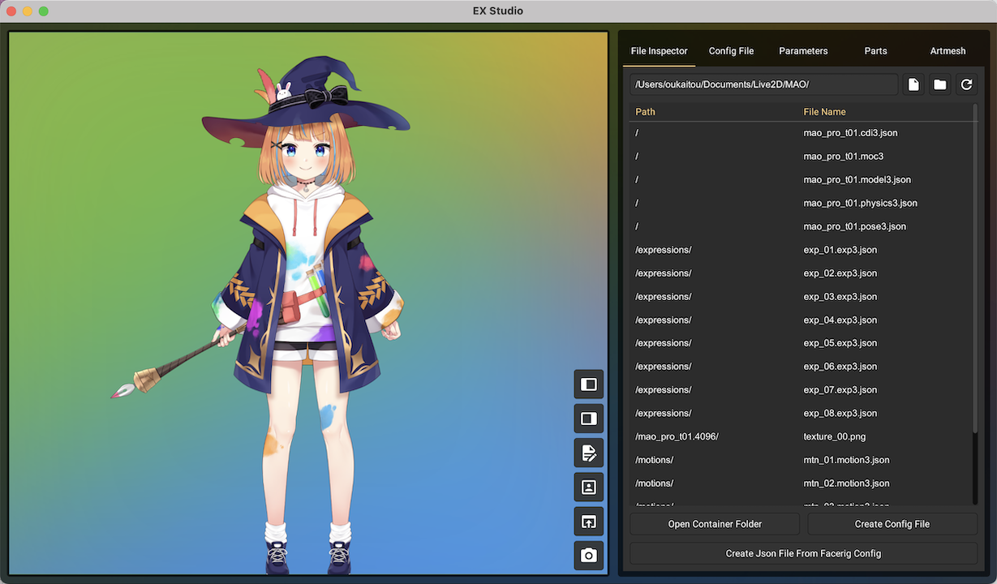997x584 pixels.
Task: Click the topmost split-view icon in the viewport toolbar
Action: 588,384
